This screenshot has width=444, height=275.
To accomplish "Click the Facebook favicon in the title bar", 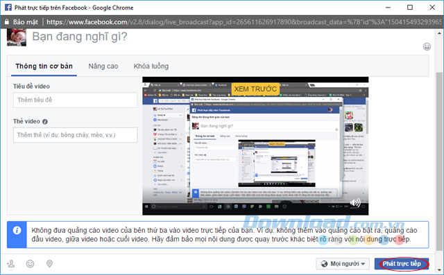I will (8, 8).
